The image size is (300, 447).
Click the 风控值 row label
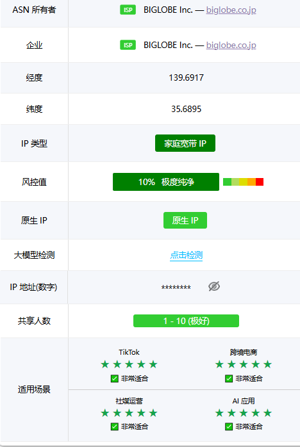34,182
